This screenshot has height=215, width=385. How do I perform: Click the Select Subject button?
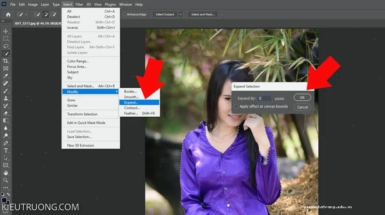[165, 14]
